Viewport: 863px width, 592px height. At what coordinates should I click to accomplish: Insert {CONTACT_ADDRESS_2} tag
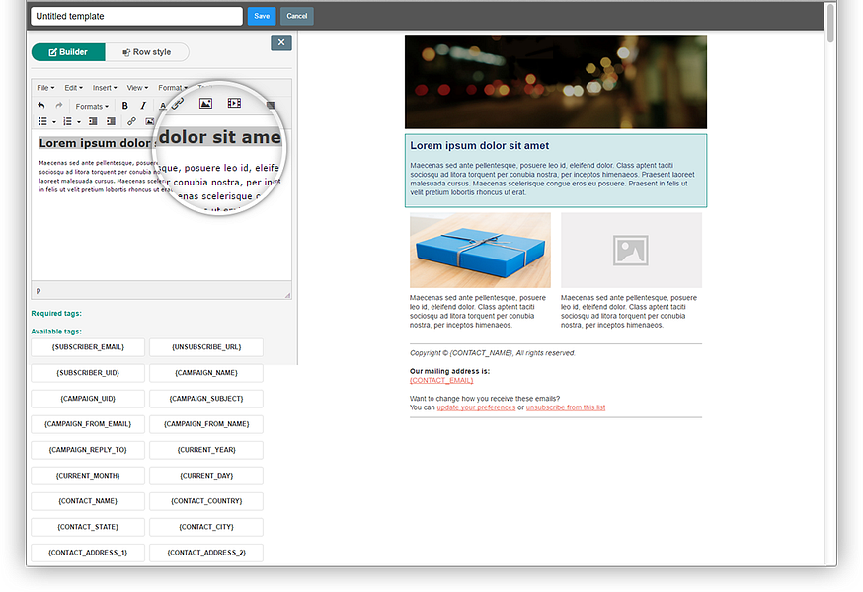(x=206, y=553)
